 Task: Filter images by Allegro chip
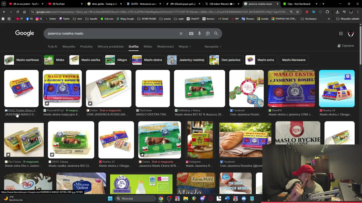point(118,60)
